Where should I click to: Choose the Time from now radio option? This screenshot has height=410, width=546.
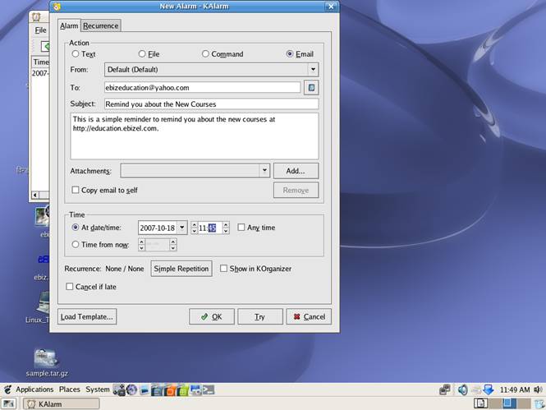76,244
